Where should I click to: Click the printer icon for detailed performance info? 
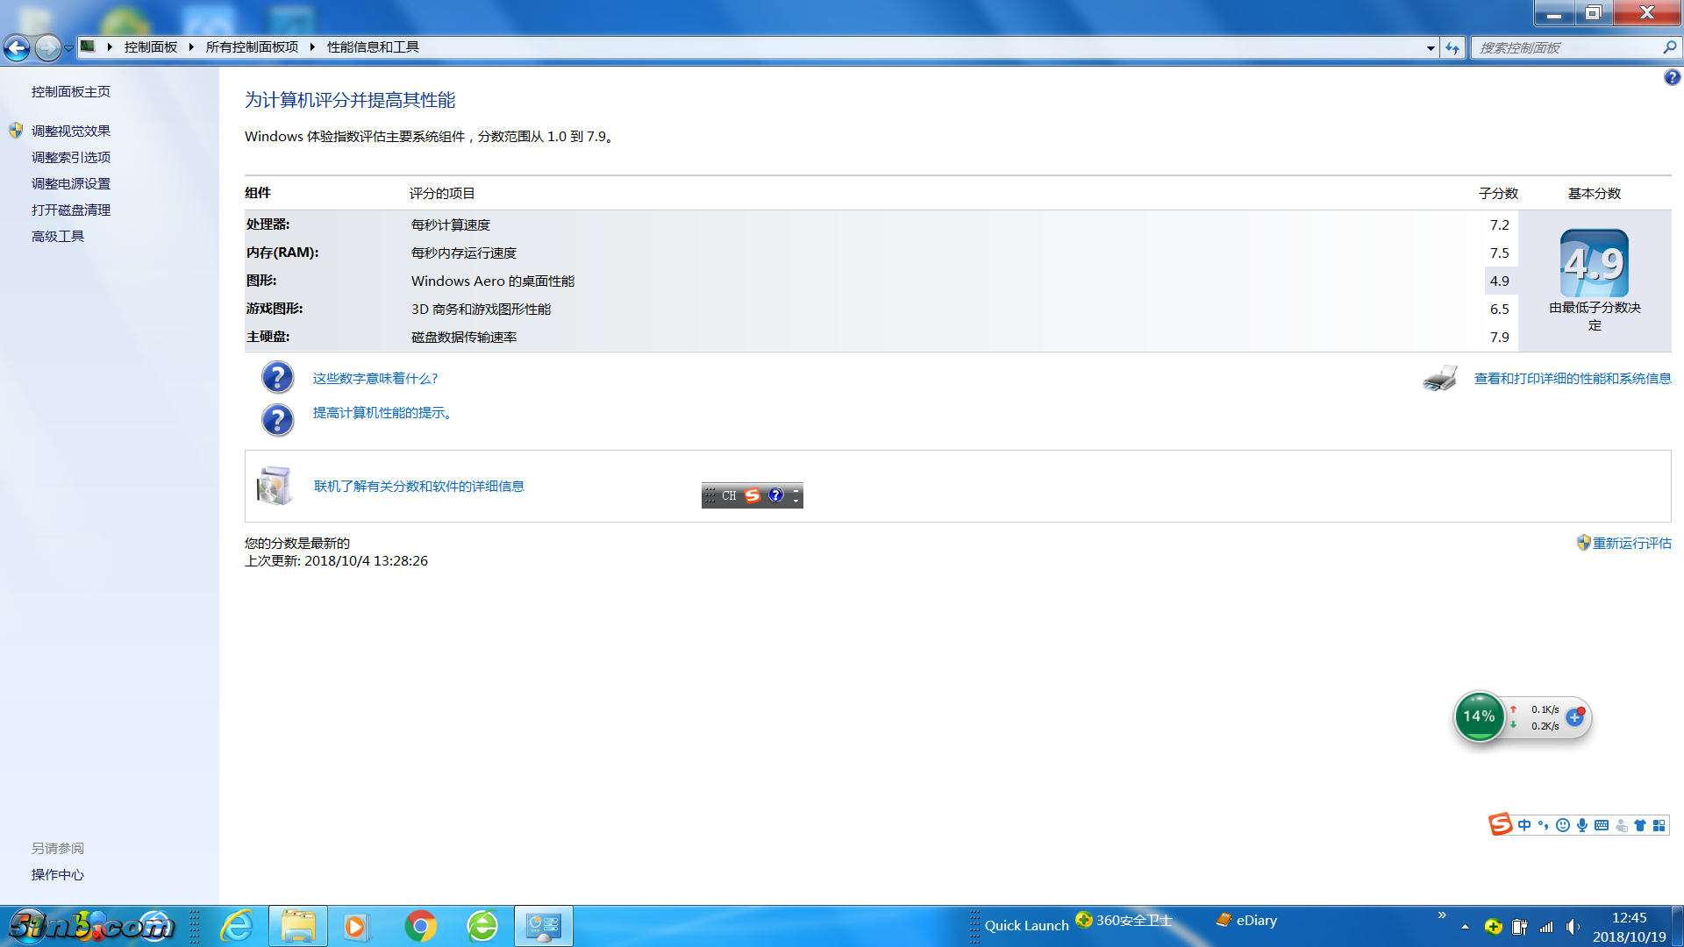[1439, 379]
